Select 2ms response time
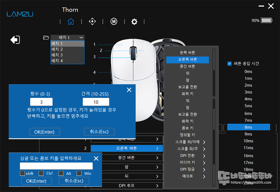Viewport: 280px width, 192px height. pos(248,85)
